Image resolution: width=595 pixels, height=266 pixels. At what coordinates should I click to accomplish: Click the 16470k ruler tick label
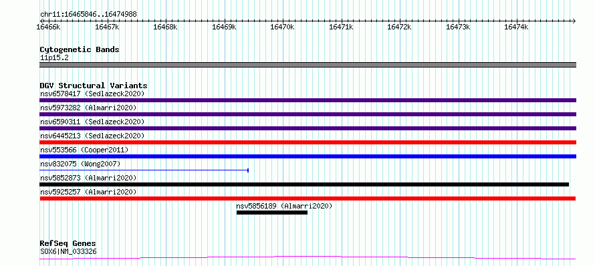(x=282, y=27)
